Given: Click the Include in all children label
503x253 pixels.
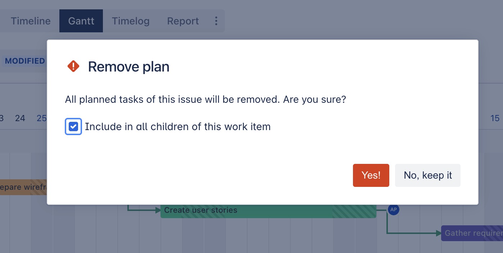Looking at the screenshot, I should click(x=177, y=126).
